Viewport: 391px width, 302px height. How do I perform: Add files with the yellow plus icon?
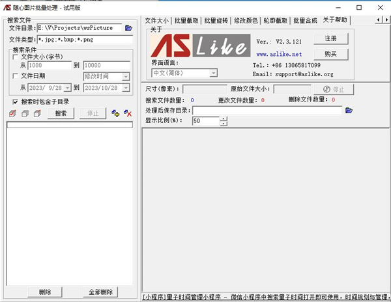pyautogui.click(x=115, y=113)
